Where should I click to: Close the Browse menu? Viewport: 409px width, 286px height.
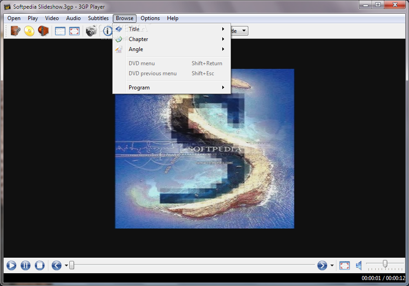tap(125, 18)
